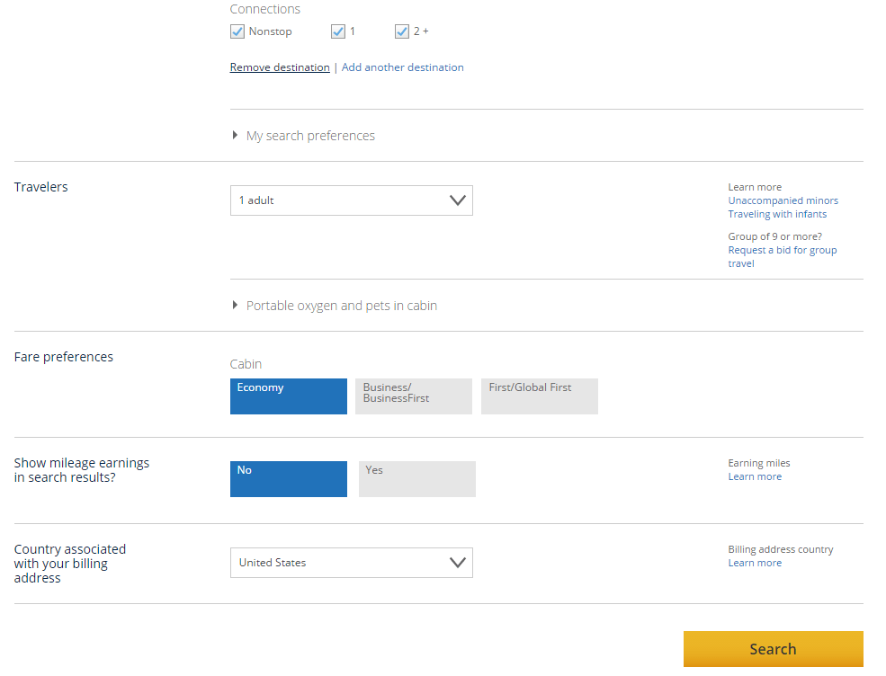Click the Remove destination link
The image size is (886, 676).
280,67
